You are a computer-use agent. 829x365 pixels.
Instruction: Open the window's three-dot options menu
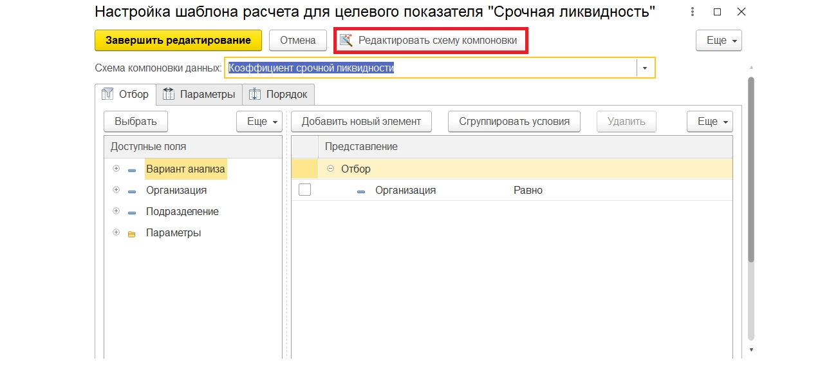(693, 12)
